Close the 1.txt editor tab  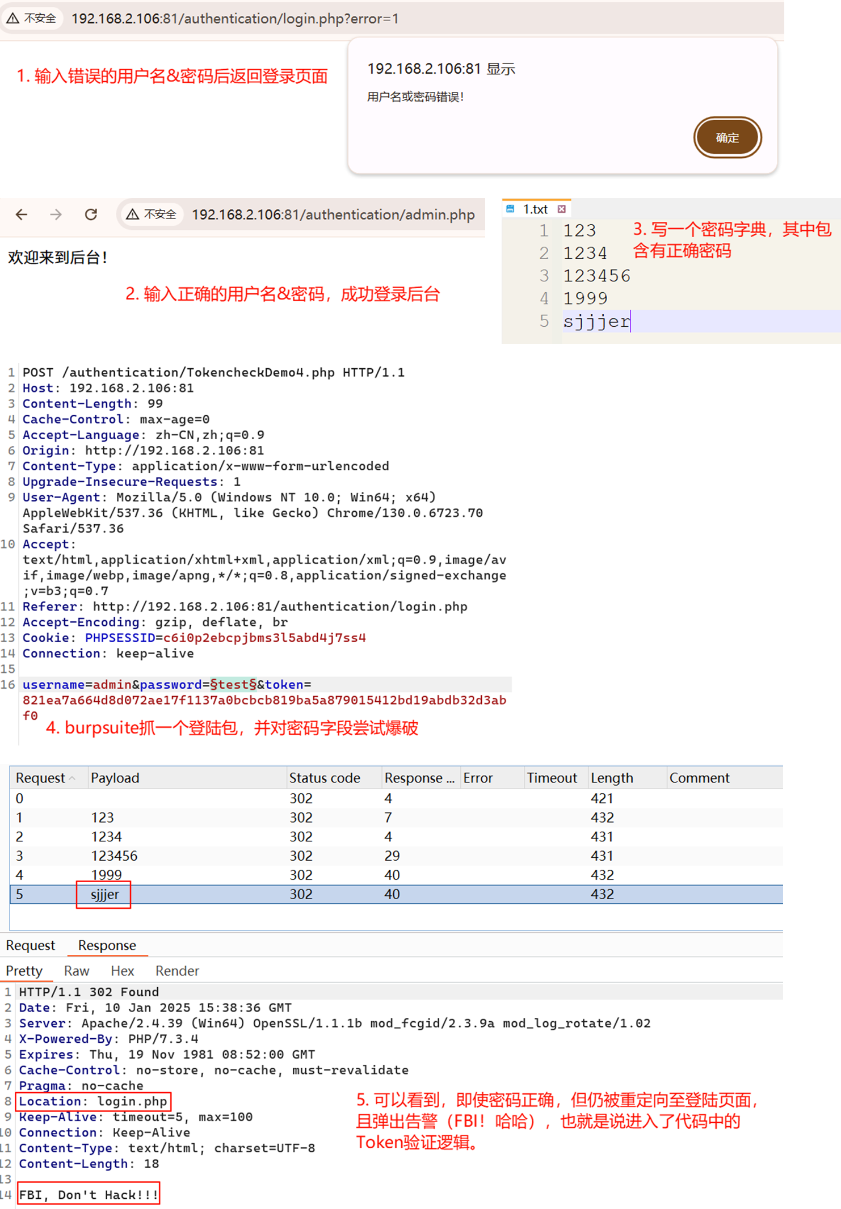coord(561,209)
